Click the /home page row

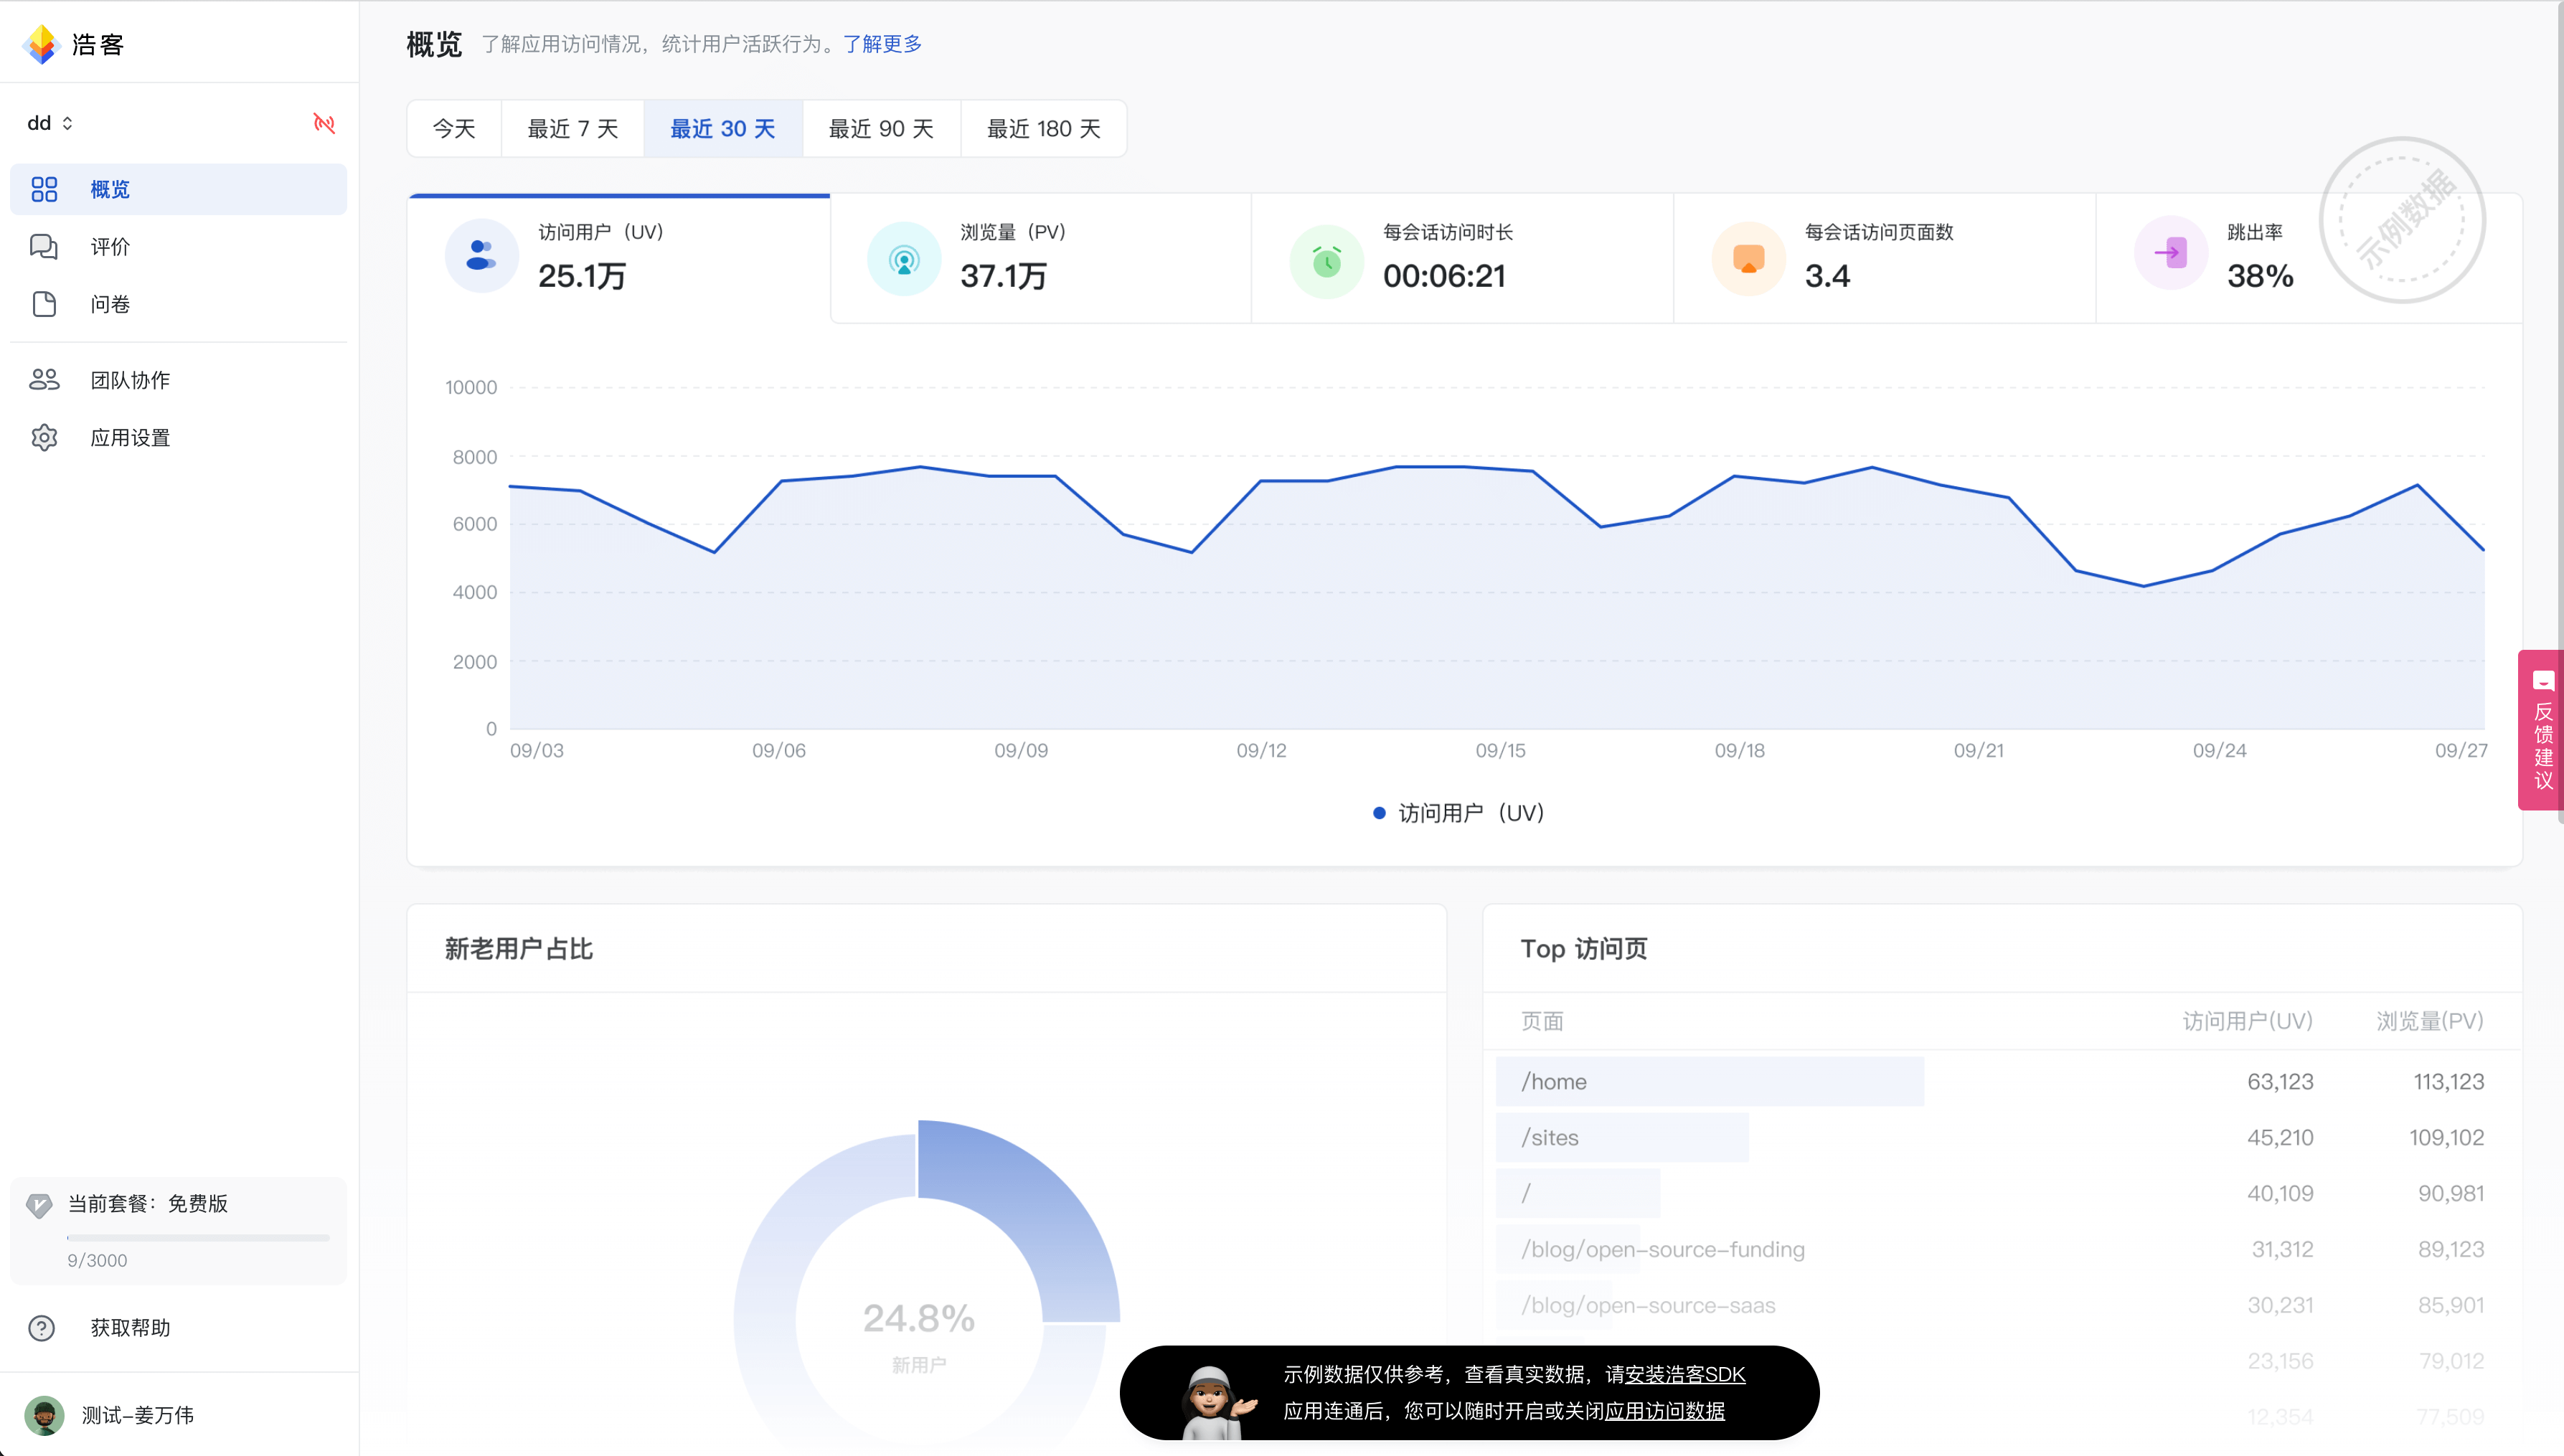click(2002, 1082)
